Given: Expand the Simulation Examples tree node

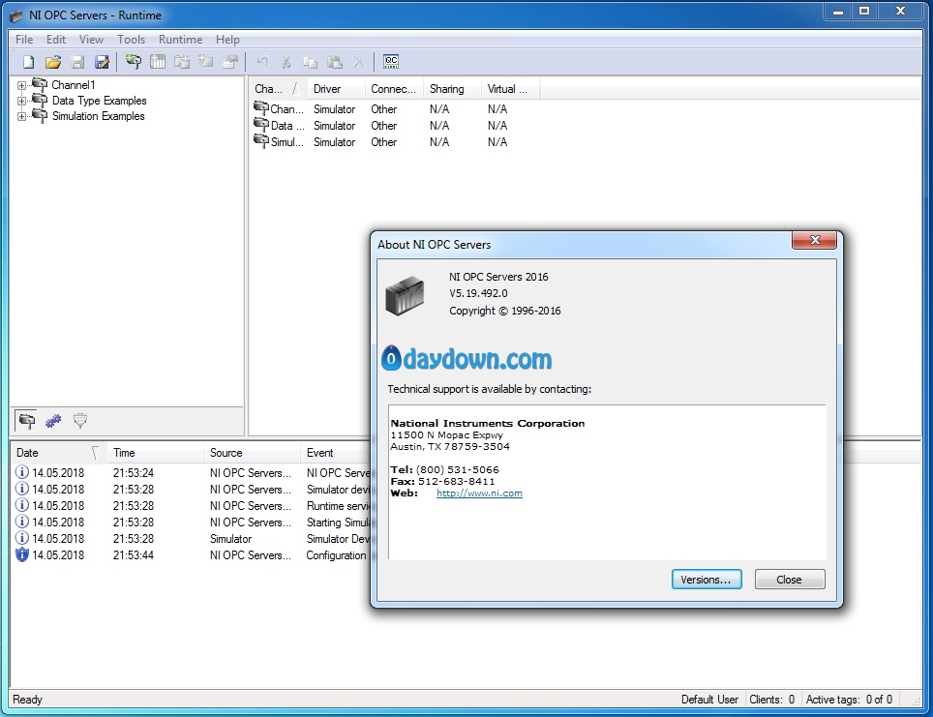Looking at the screenshot, I should [21, 116].
